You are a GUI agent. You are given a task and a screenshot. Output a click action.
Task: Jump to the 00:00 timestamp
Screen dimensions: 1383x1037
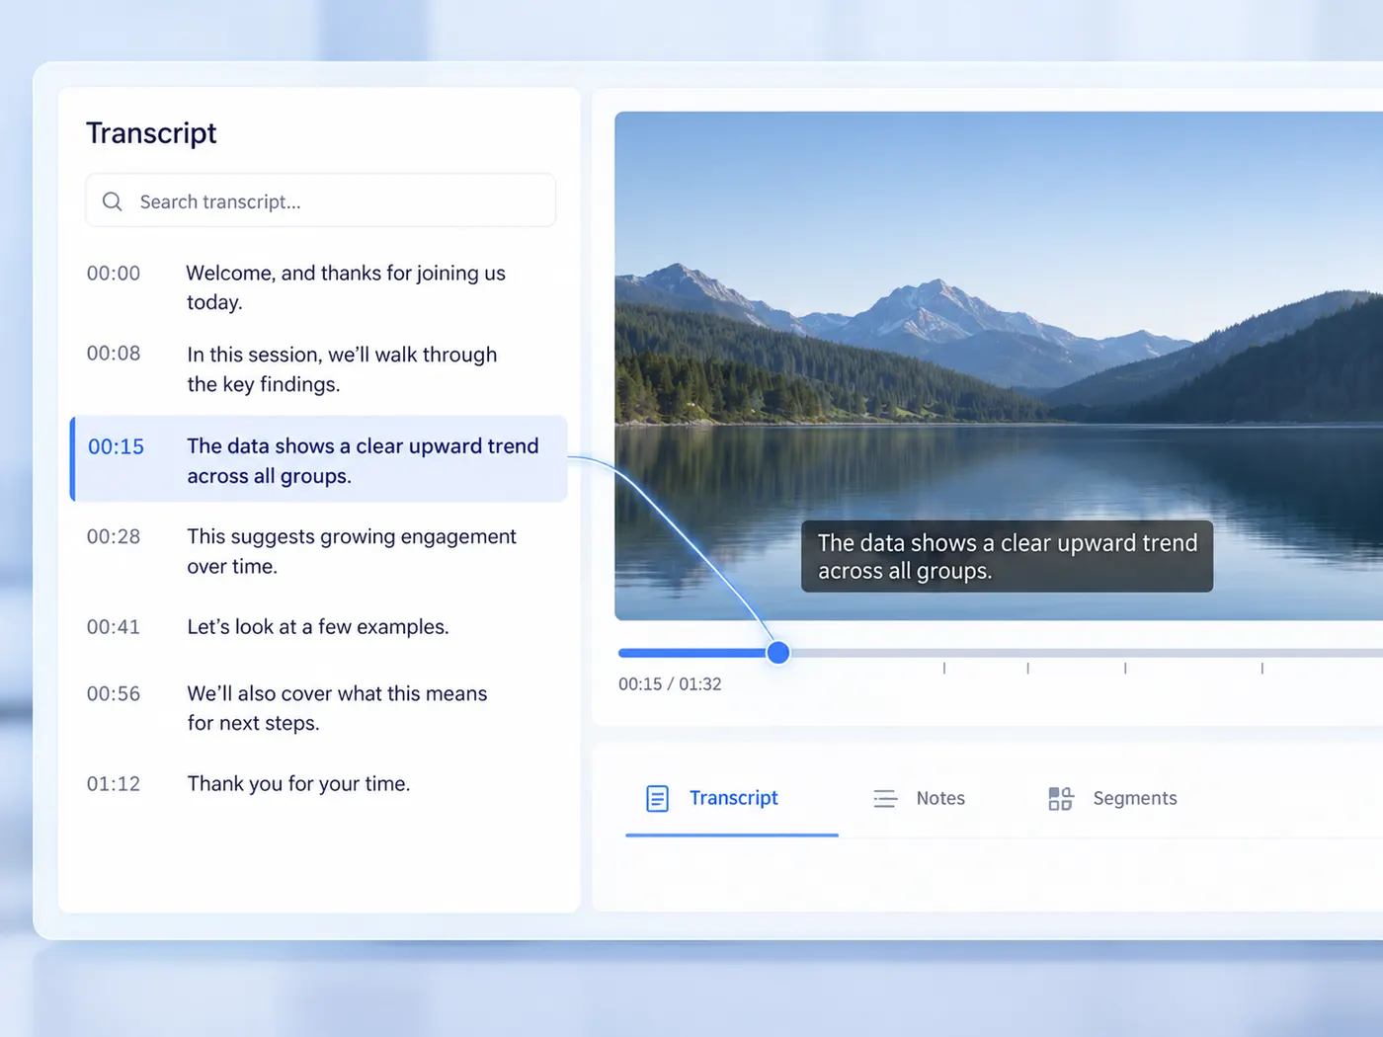pos(114,274)
